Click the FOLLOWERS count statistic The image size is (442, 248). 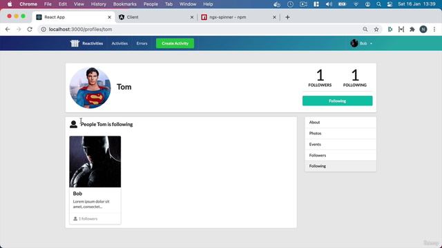pos(320,78)
